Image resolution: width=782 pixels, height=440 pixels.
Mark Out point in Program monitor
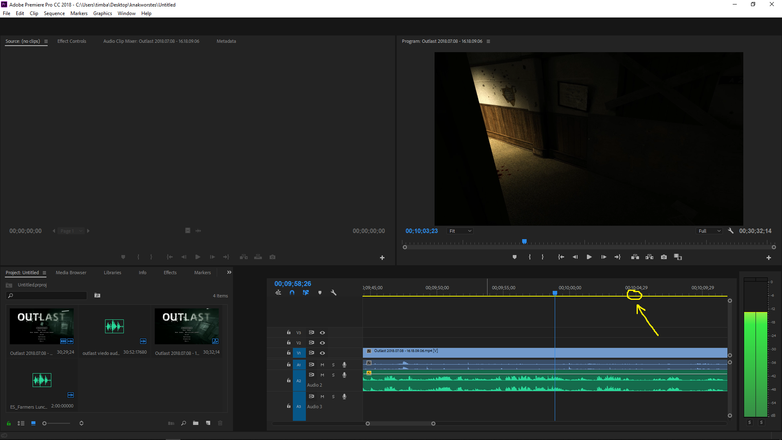(543, 257)
